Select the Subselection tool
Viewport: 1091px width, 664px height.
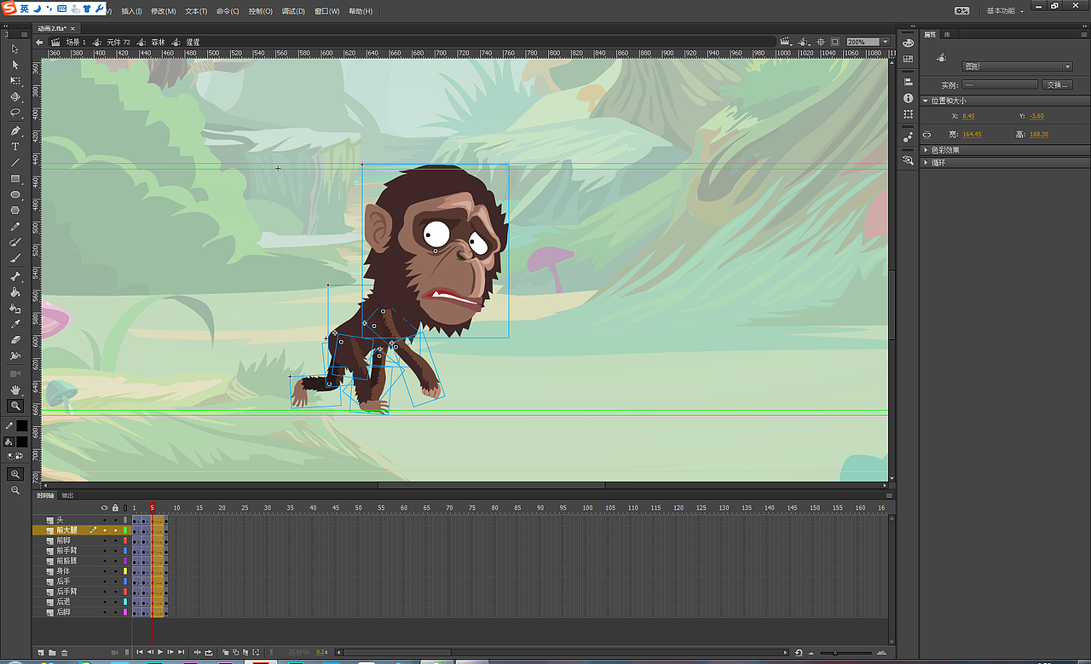click(15, 65)
